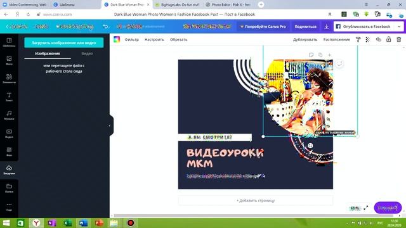This screenshot has width=406, height=228.
Task: Open a new browser tab with plus
Action: (x=261, y=4)
